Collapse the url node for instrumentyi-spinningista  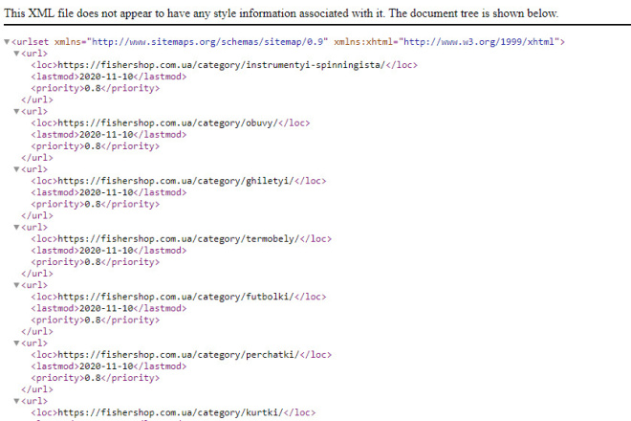(x=16, y=54)
